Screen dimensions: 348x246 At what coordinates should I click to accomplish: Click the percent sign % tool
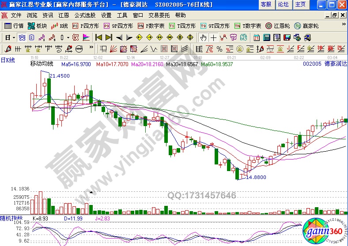(x=219, y=49)
